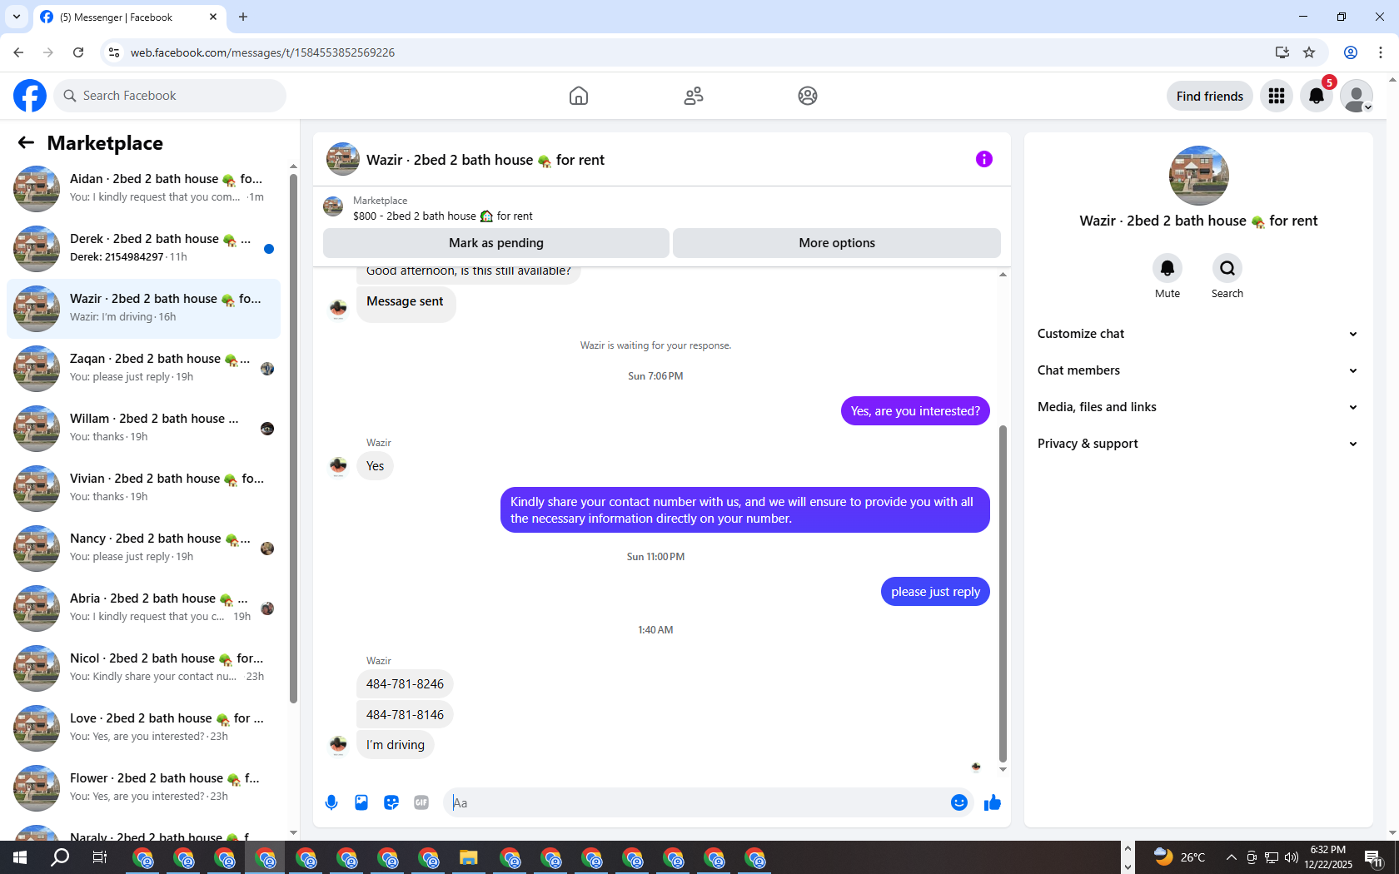Viewport: 1399px width, 874px height.
Task: Open taskbar clock showing 6:32 PM
Action: pyautogui.click(x=1328, y=857)
